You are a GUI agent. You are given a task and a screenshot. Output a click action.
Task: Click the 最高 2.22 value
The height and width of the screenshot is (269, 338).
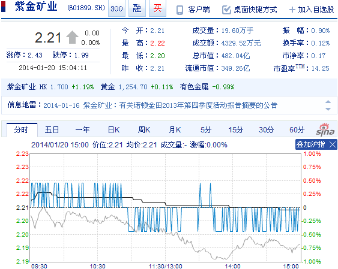(157, 43)
